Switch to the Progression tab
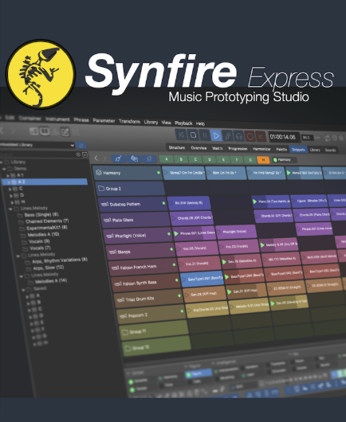The image size is (346, 422). 238,149
